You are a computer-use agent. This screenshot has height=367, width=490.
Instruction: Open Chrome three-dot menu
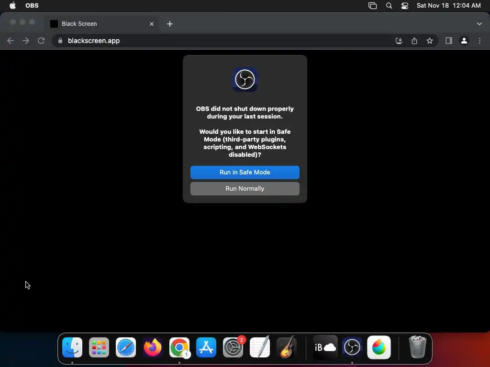(x=479, y=41)
